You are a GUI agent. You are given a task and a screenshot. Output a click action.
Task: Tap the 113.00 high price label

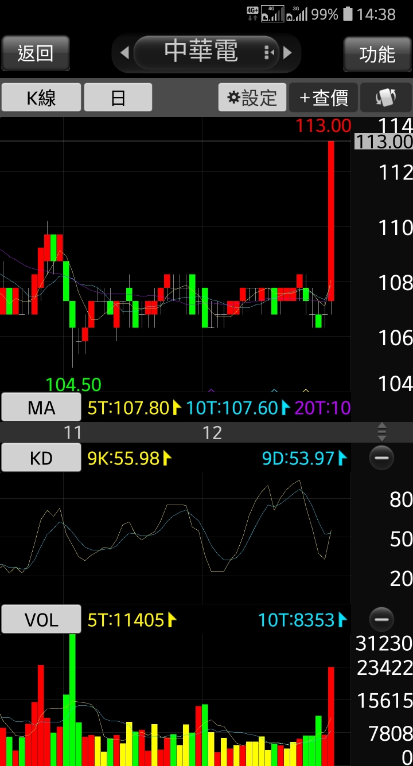click(x=323, y=126)
